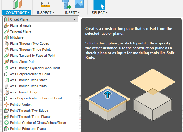The height and width of the screenshot is (132, 183).
Task: Click the Offset Plane menu row icon
Action: pyautogui.click(x=7, y=19)
